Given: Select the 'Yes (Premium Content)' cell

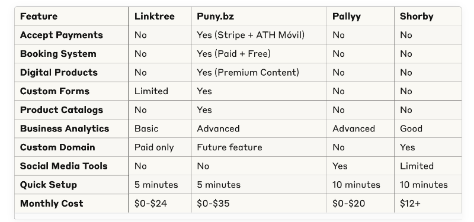Looking at the screenshot, I should tap(248, 72).
